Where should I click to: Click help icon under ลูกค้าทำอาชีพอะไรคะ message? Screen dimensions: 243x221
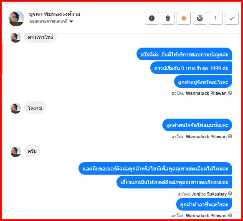coord(230,215)
